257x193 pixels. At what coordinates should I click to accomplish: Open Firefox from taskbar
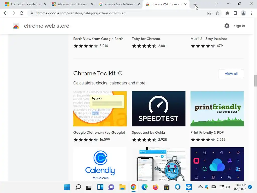click(155, 187)
